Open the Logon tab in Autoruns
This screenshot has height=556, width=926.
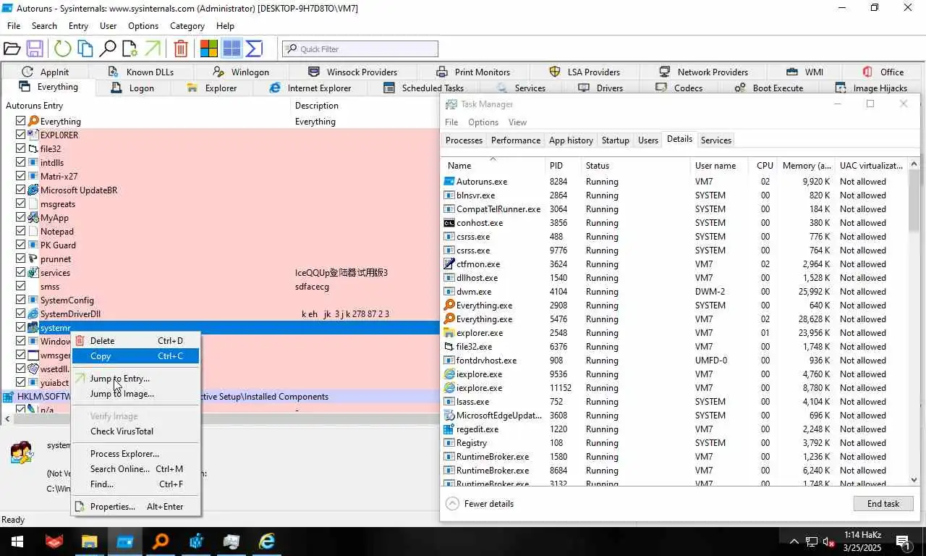tap(133, 88)
